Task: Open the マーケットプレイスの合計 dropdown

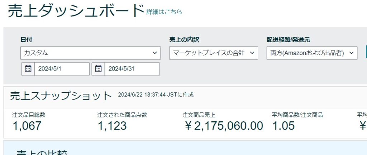Action: point(213,53)
